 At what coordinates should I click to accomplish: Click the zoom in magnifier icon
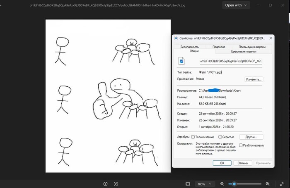coord(268,184)
